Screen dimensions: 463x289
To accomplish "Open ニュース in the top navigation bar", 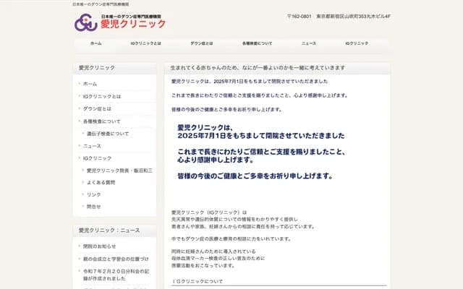I will coord(309,43).
